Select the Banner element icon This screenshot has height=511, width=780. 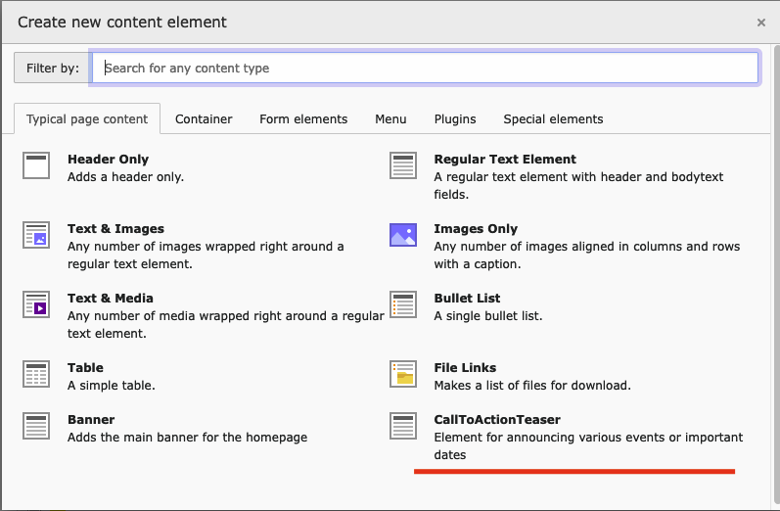pyautogui.click(x=36, y=426)
